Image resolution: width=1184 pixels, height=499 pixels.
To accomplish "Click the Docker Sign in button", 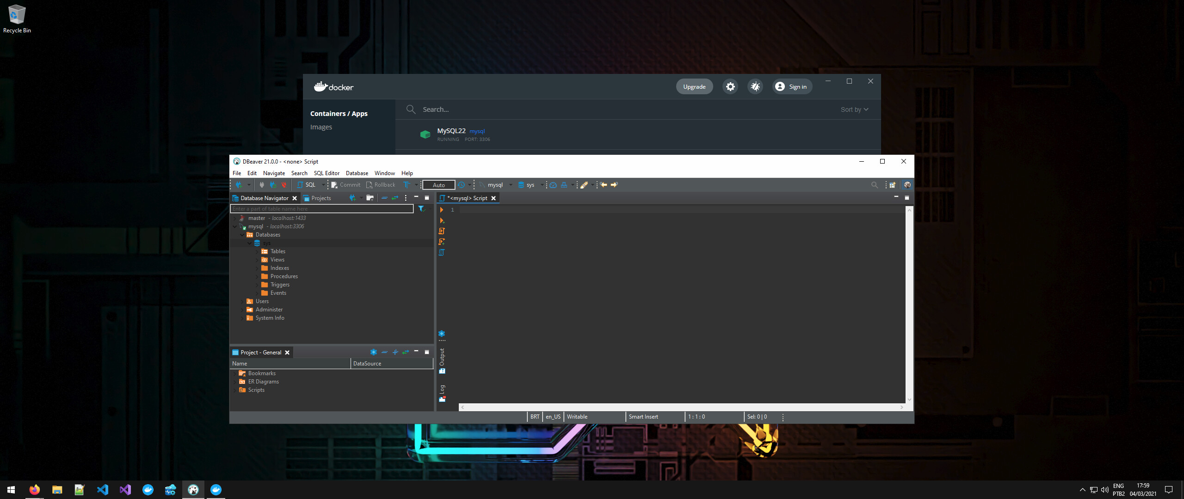I will (x=792, y=86).
